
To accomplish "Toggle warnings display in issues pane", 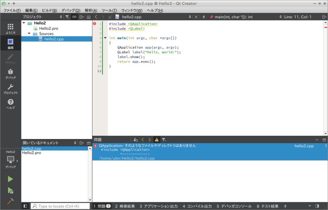I will click(x=157, y=140).
